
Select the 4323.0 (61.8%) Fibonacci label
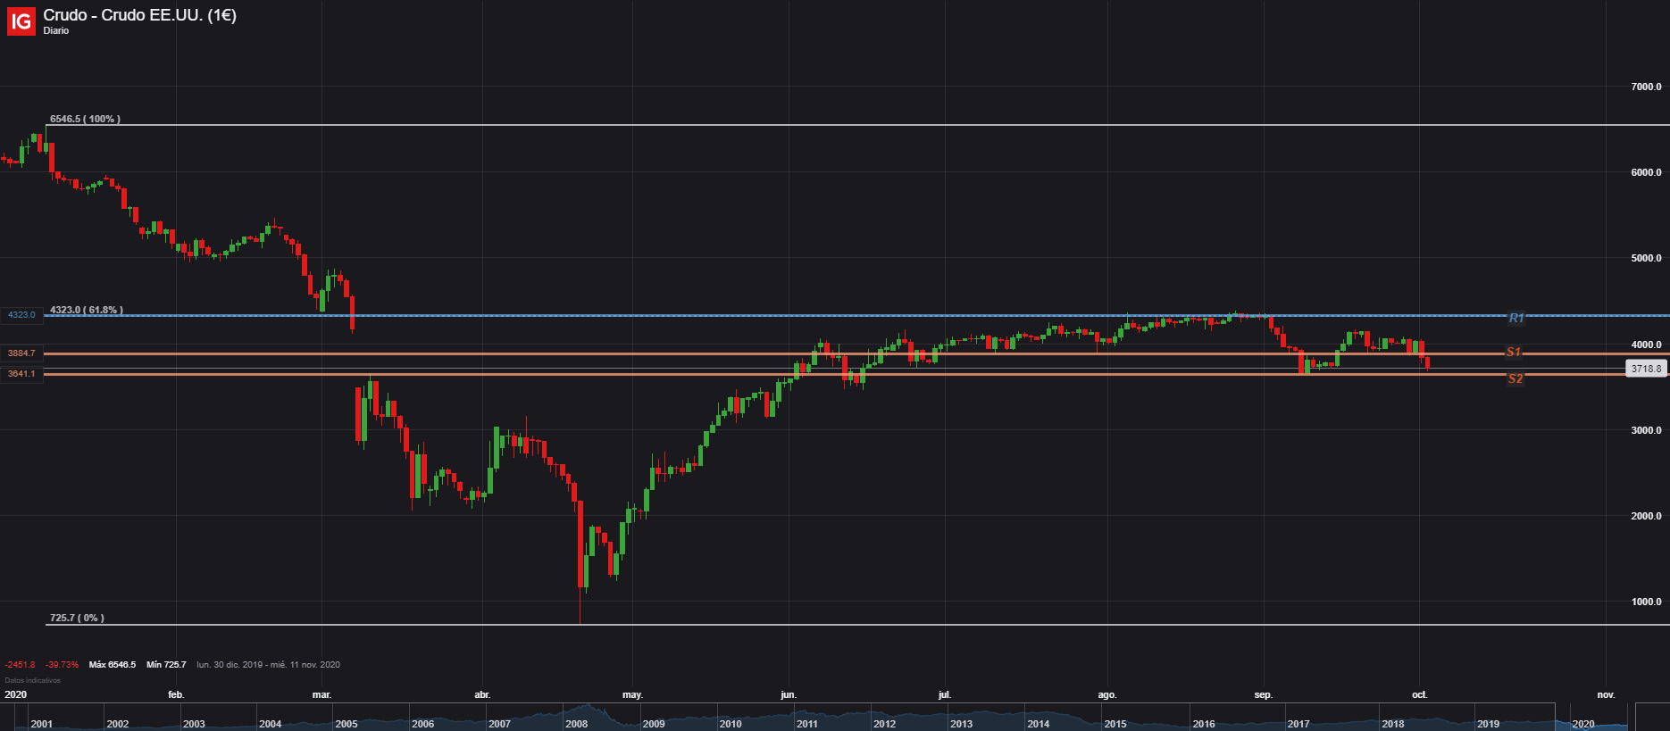coord(87,310)
